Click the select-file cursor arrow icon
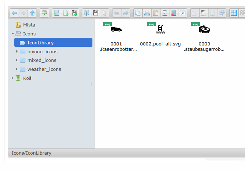The image size is (245, 170). click(105, 13)
